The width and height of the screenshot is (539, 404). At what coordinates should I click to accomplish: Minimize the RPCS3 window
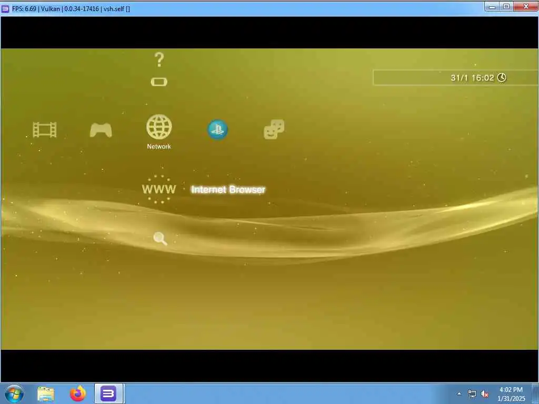click(492, 6)
